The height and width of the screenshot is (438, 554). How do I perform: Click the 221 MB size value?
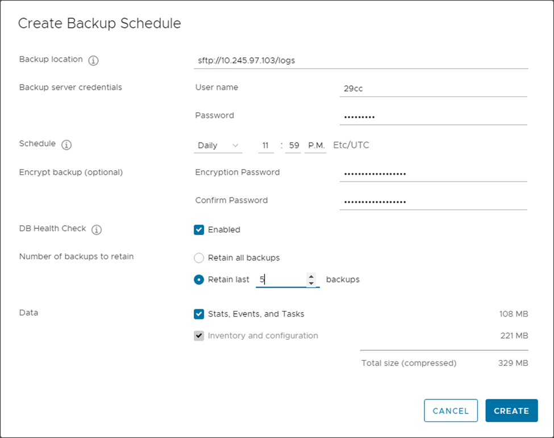point(514,335)
